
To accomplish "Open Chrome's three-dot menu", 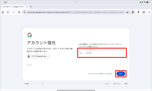I will (x=149, y=12).
